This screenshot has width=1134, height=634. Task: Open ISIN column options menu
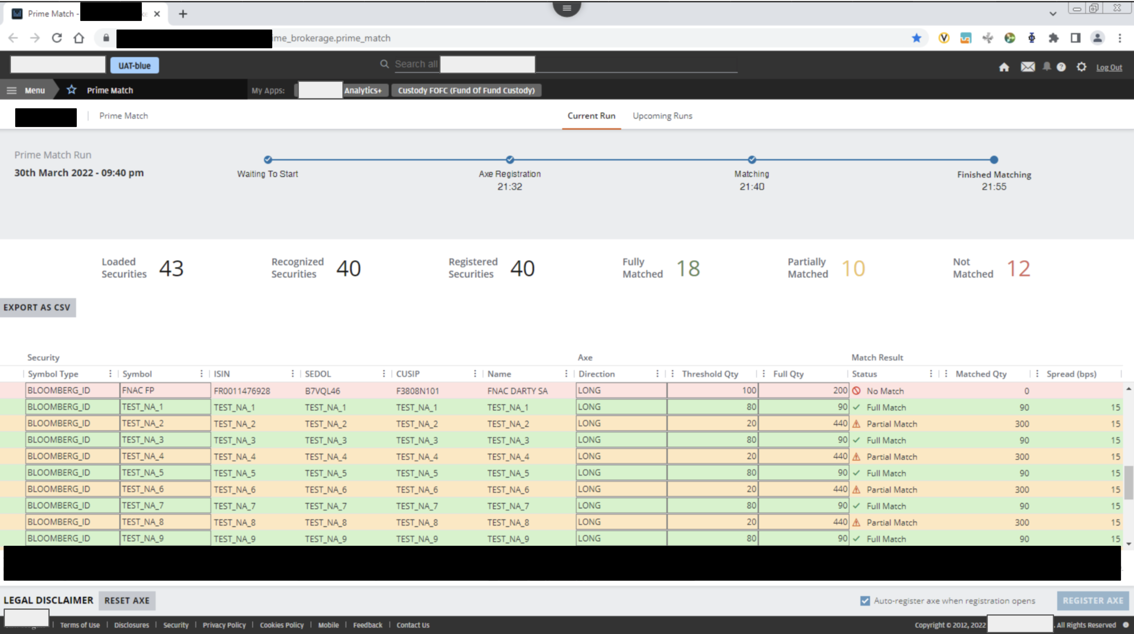pos(292,374)
